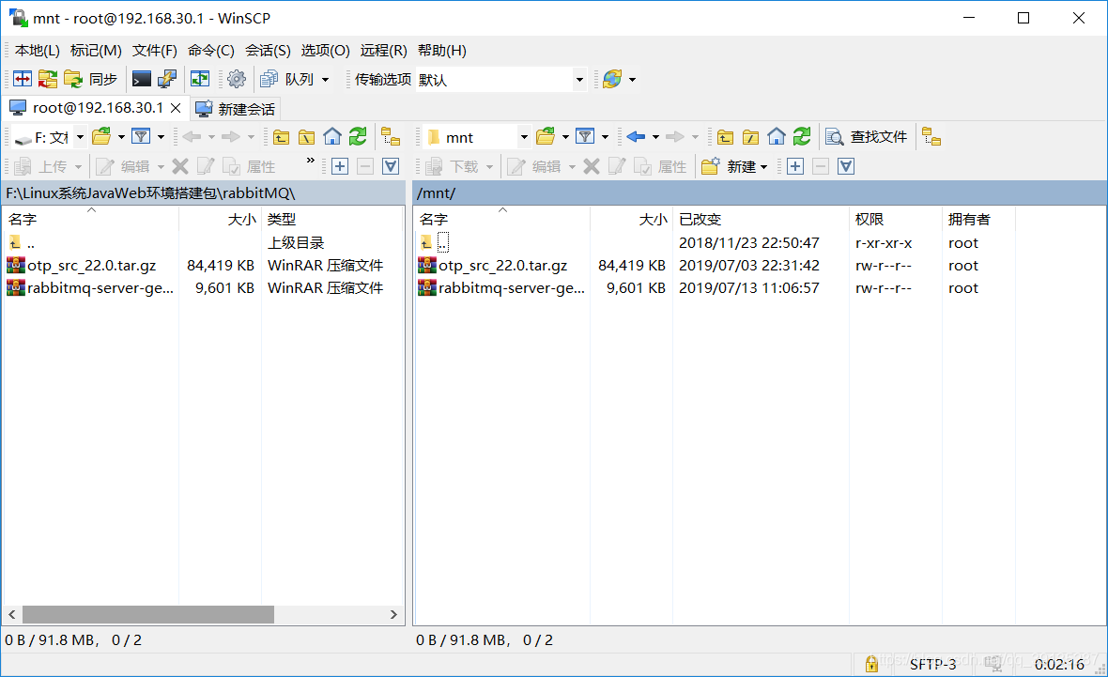Go to remote home directory icon
The image size is (1108, 677).
coord(776,136)
